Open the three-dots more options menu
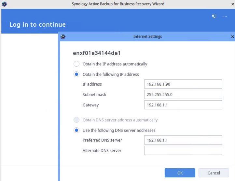 (x=225, y=16)
